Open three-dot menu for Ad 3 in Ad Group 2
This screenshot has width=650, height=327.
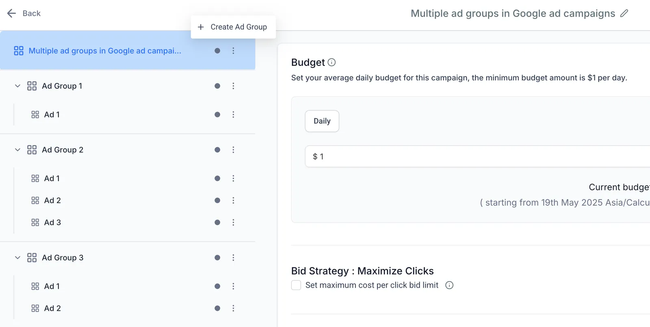(233, 223)
